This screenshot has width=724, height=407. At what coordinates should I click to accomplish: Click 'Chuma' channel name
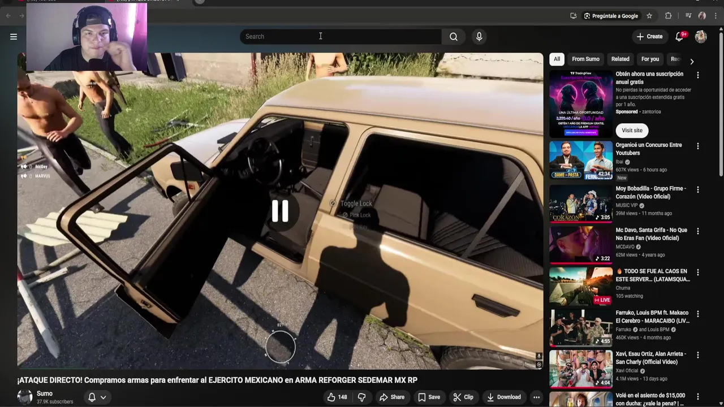tap(623, 288)
